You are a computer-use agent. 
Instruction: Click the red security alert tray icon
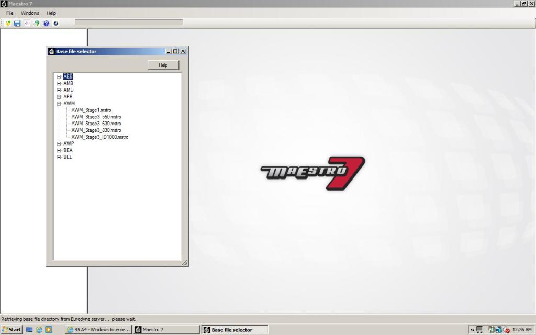[x=506, y=330]
